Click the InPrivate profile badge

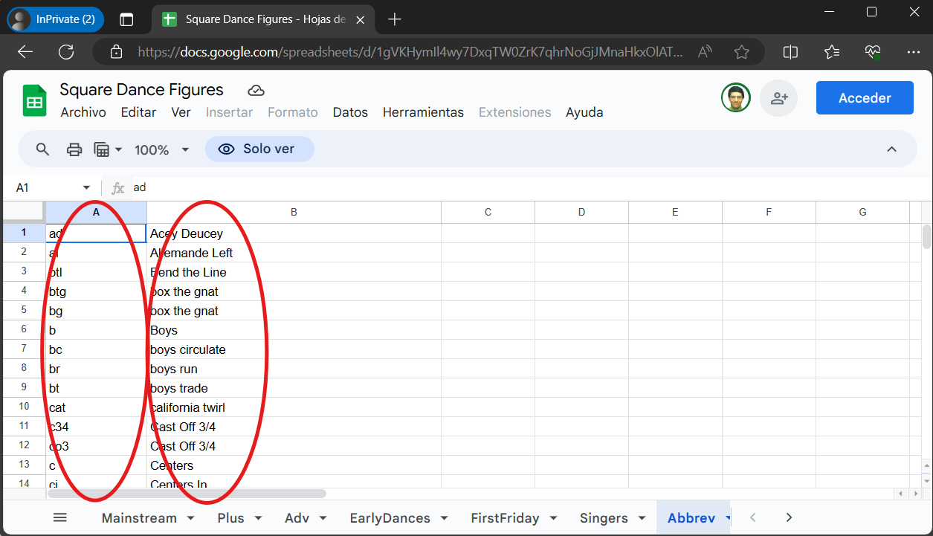tap(56, 19)
